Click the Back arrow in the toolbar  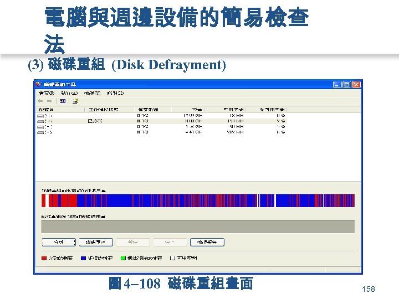40,101
